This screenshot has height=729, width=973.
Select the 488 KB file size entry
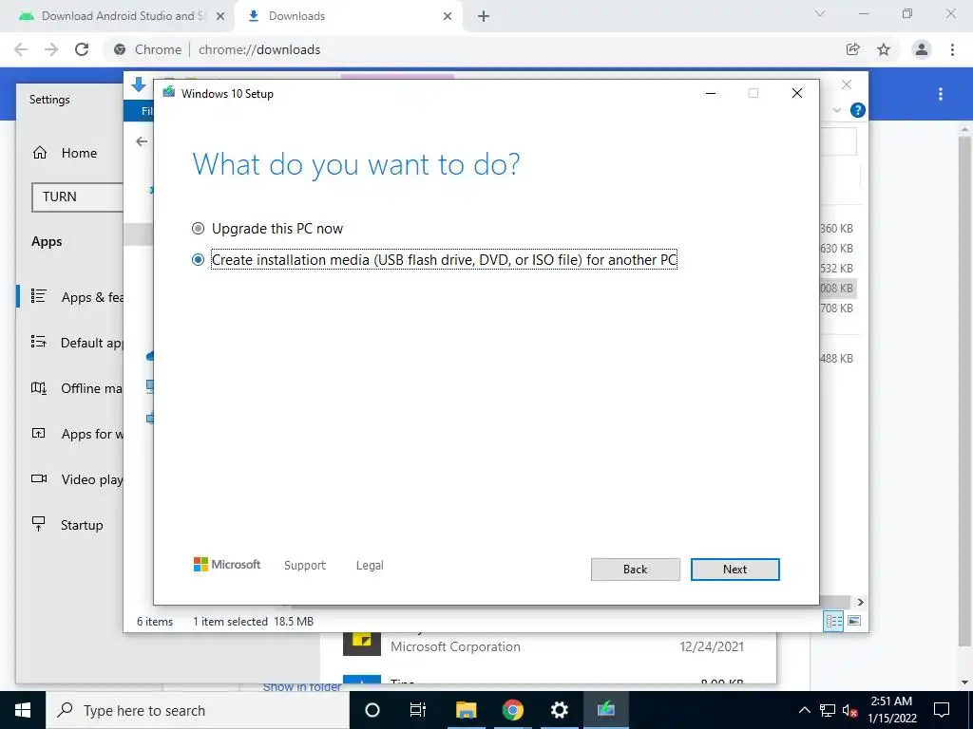tap(836, 358)
